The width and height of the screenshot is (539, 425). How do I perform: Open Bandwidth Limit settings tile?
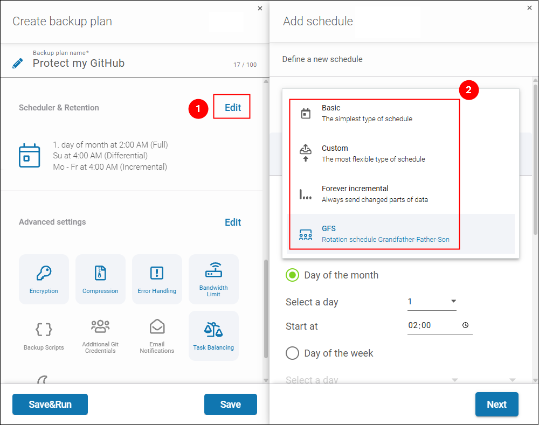213,279
